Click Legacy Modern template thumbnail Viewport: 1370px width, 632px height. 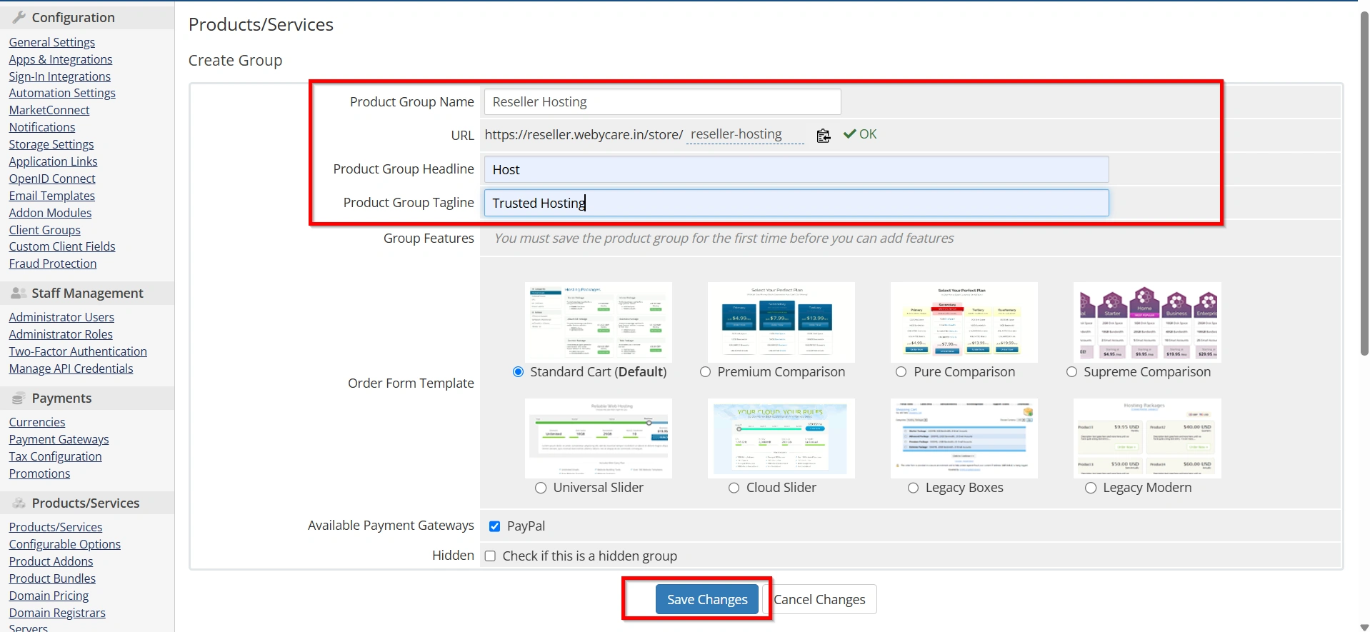(x=1147, y=438)
